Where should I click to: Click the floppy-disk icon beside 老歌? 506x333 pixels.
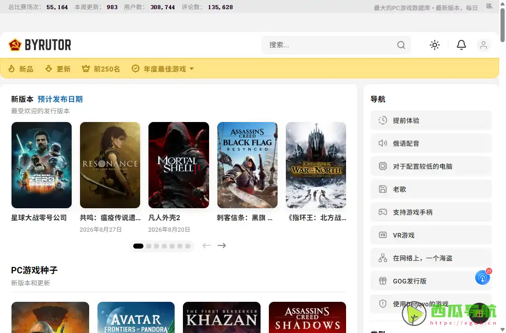[383, 189]
